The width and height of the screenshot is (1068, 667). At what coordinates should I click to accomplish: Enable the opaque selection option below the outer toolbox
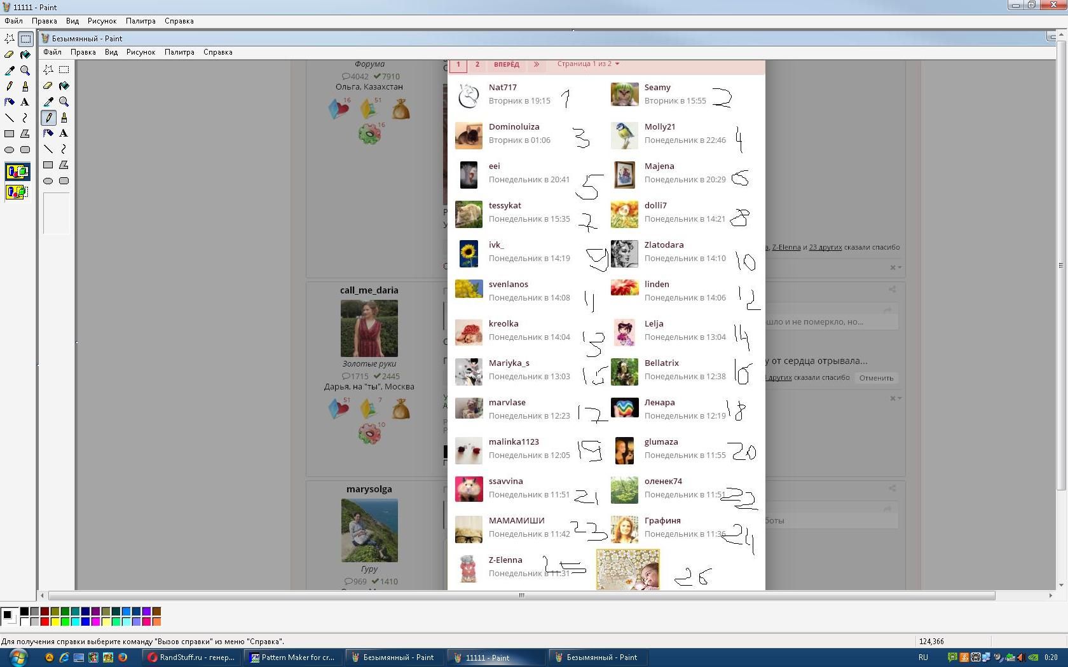coord(17,172)
